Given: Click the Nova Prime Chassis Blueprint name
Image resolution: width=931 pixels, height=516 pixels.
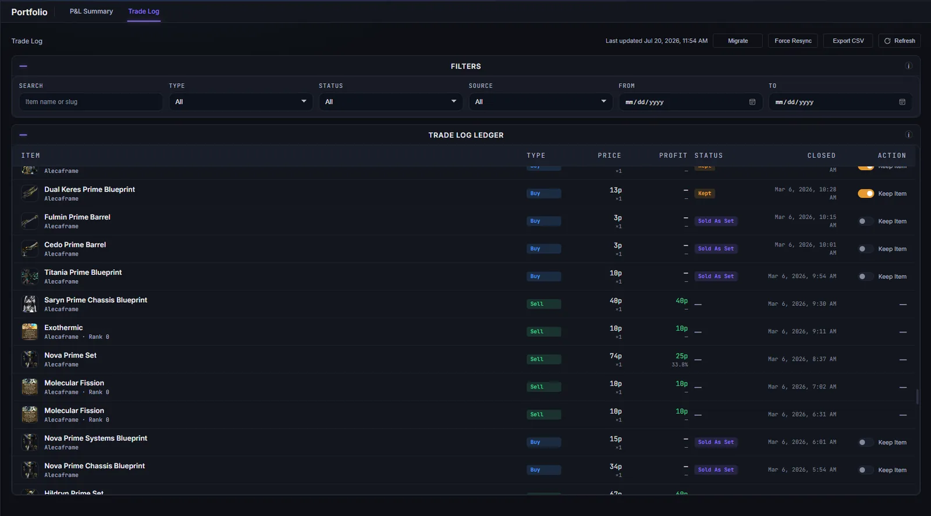Looking at the screenshot, I should tap(94, 466).
